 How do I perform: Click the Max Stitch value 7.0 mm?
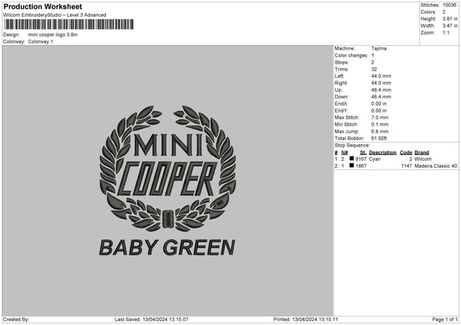[380, 117]
